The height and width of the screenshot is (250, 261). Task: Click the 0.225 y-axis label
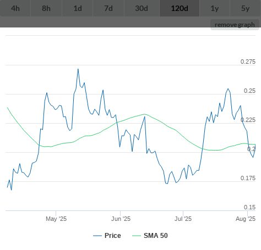(248, 120)
